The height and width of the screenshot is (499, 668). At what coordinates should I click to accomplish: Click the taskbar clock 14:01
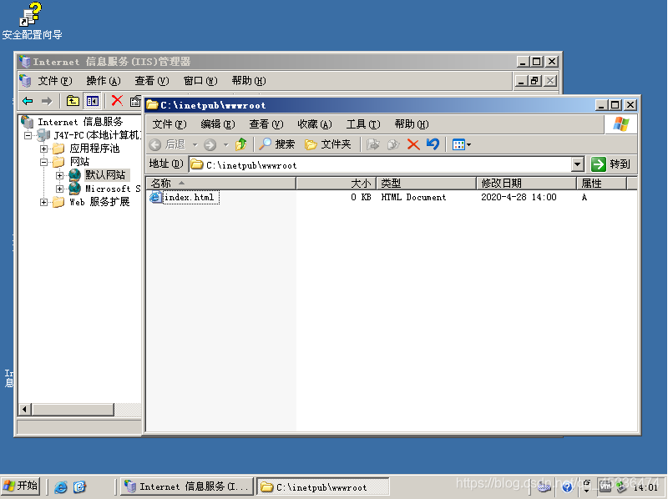click(645, 487)
